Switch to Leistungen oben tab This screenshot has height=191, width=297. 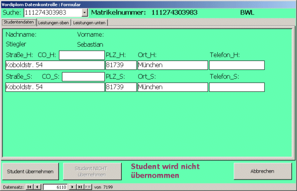click(53, 23)
